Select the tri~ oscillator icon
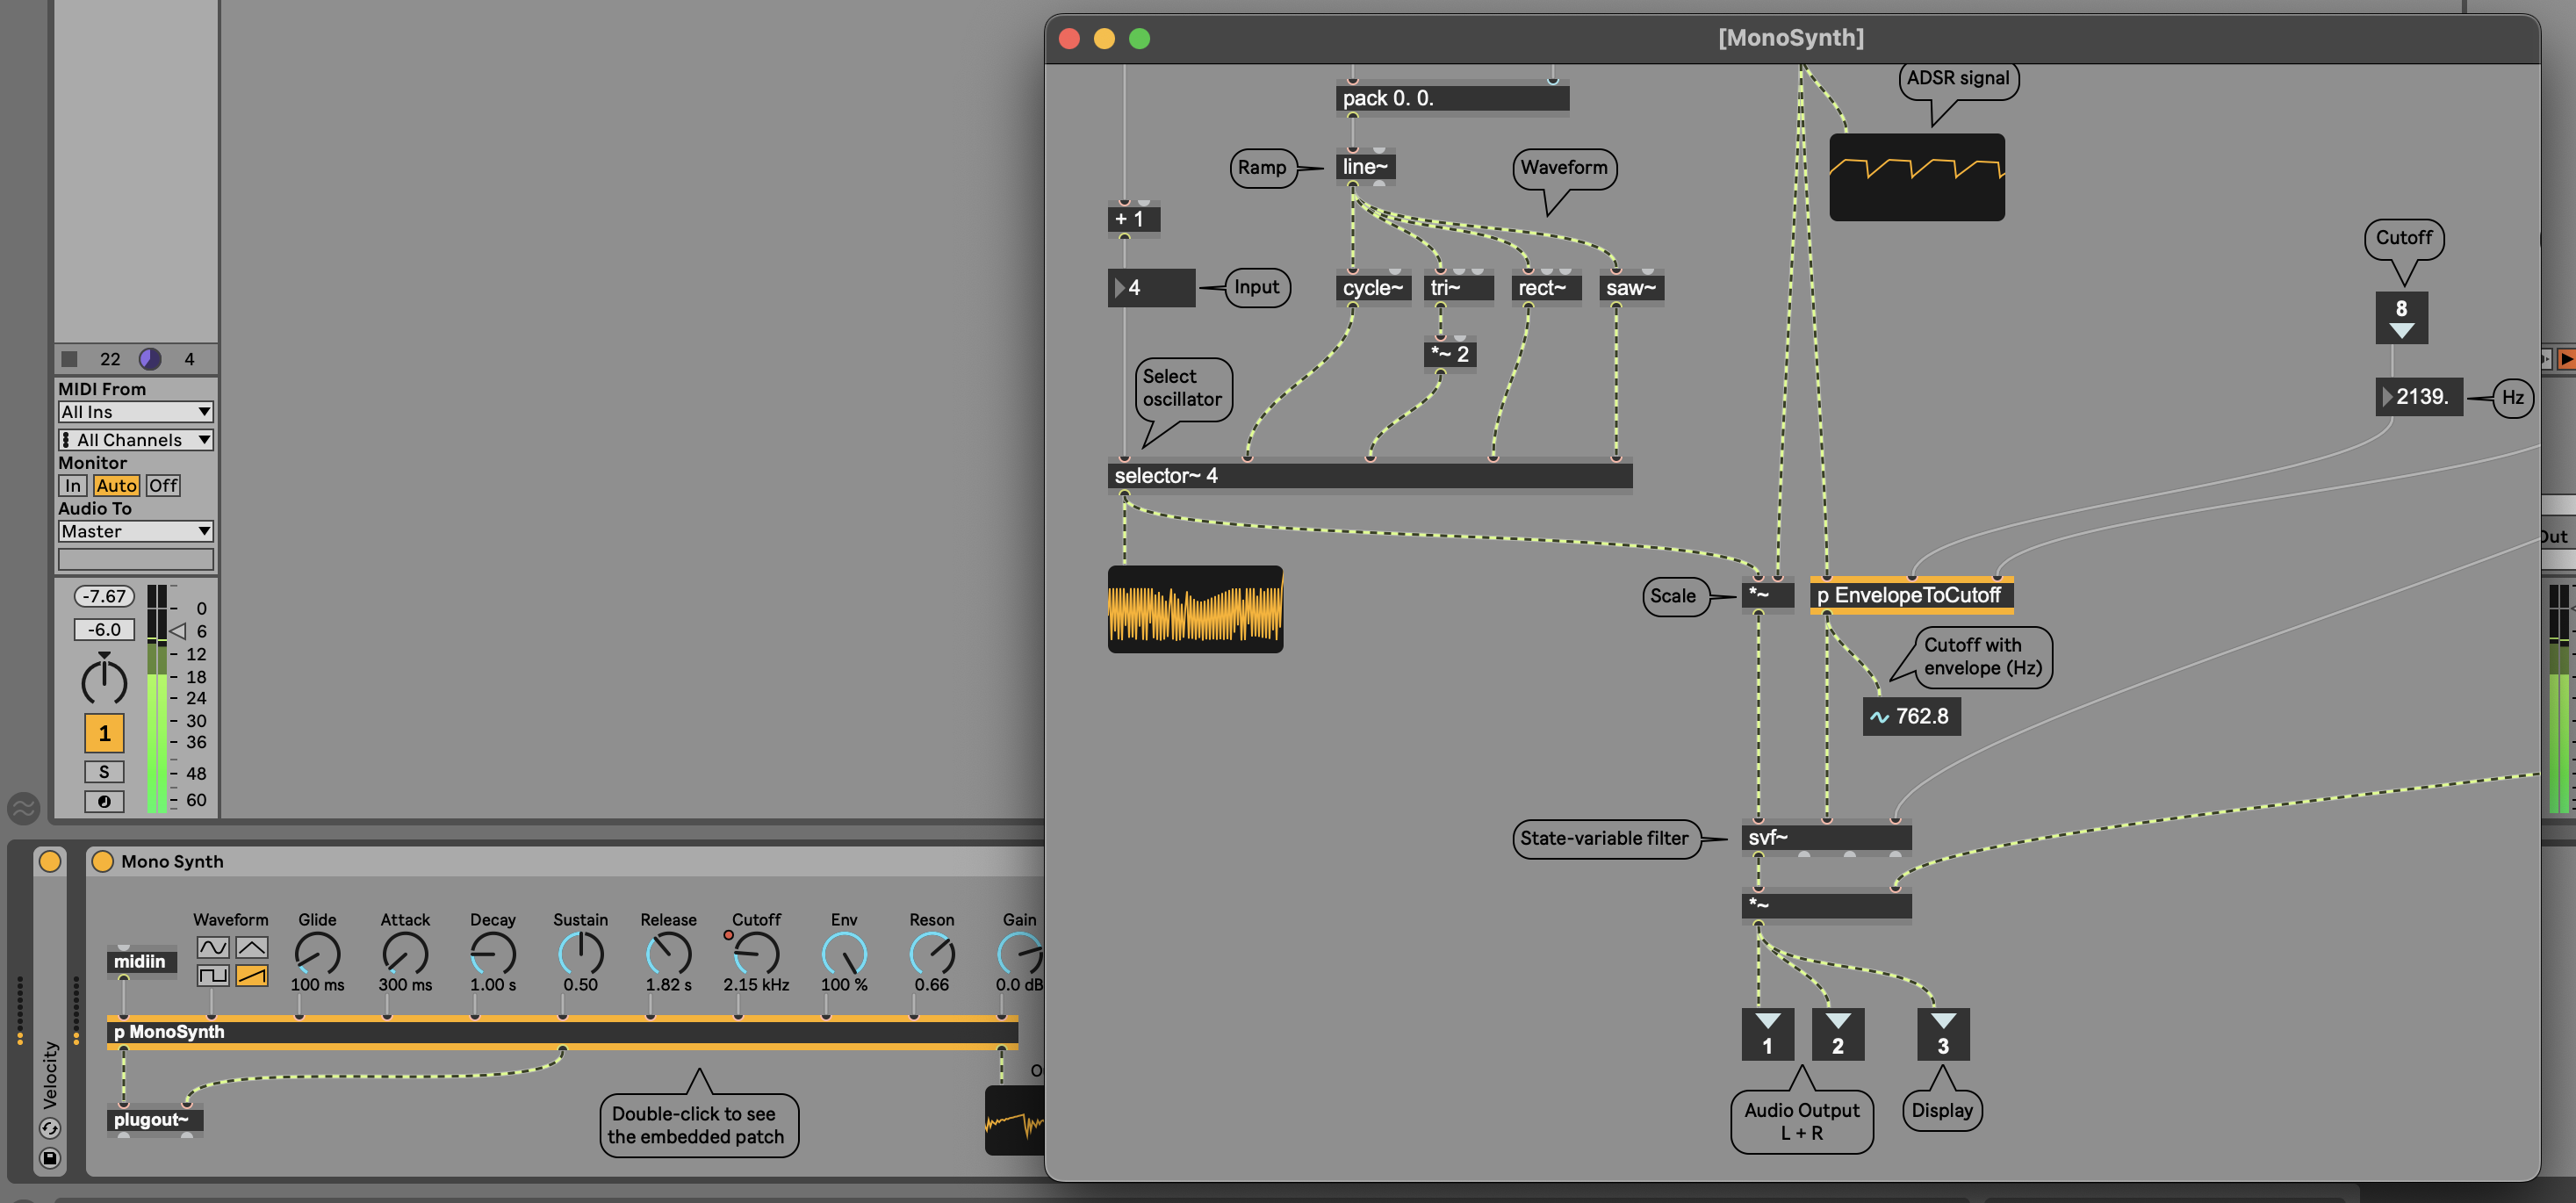 click(x=1454, y=286)
